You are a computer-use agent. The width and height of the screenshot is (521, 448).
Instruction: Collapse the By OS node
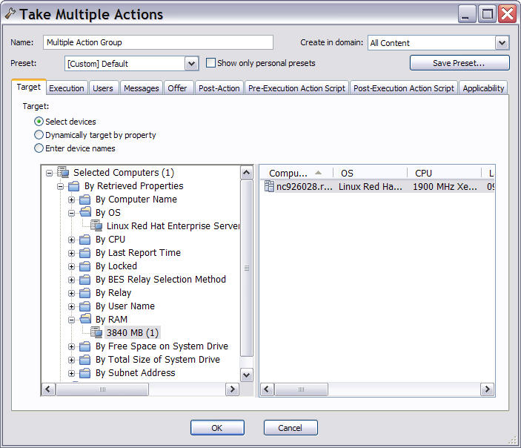click(71, 213)
